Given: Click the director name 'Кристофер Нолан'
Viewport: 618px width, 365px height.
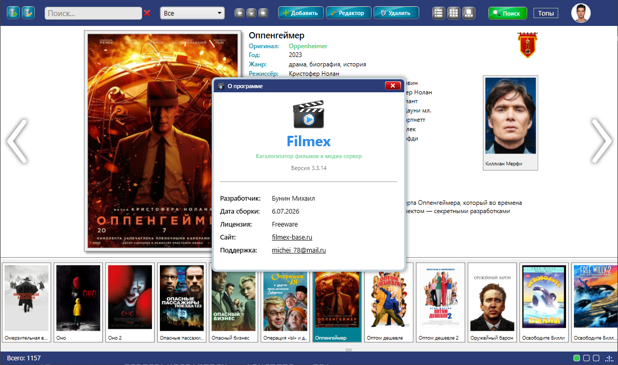Looking at the screenshot, I should click(314, 74).
